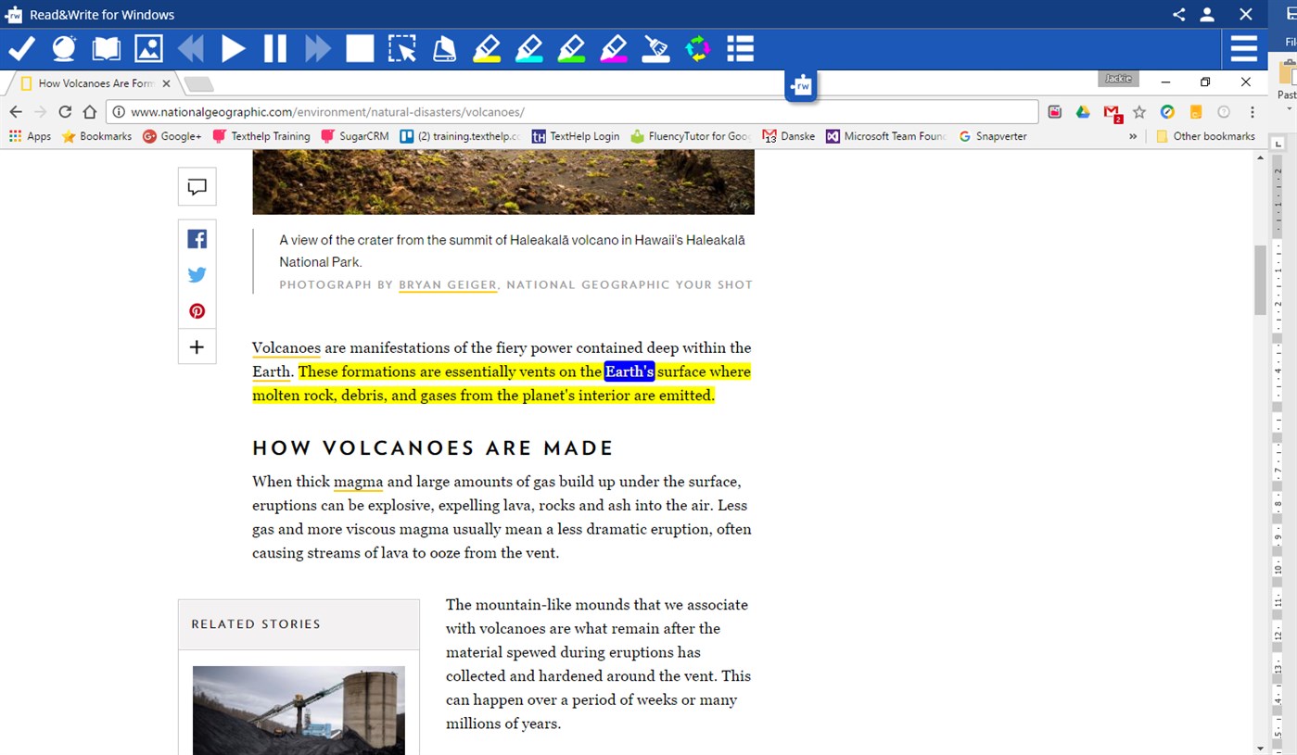Screen dimensions: 1297x755
Task: Bookmark this page with the star
Action: (1139, 111)
